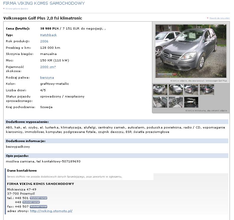Click the Dodatkowe informacje section header
Screen dimensions: 234x220
117,141
